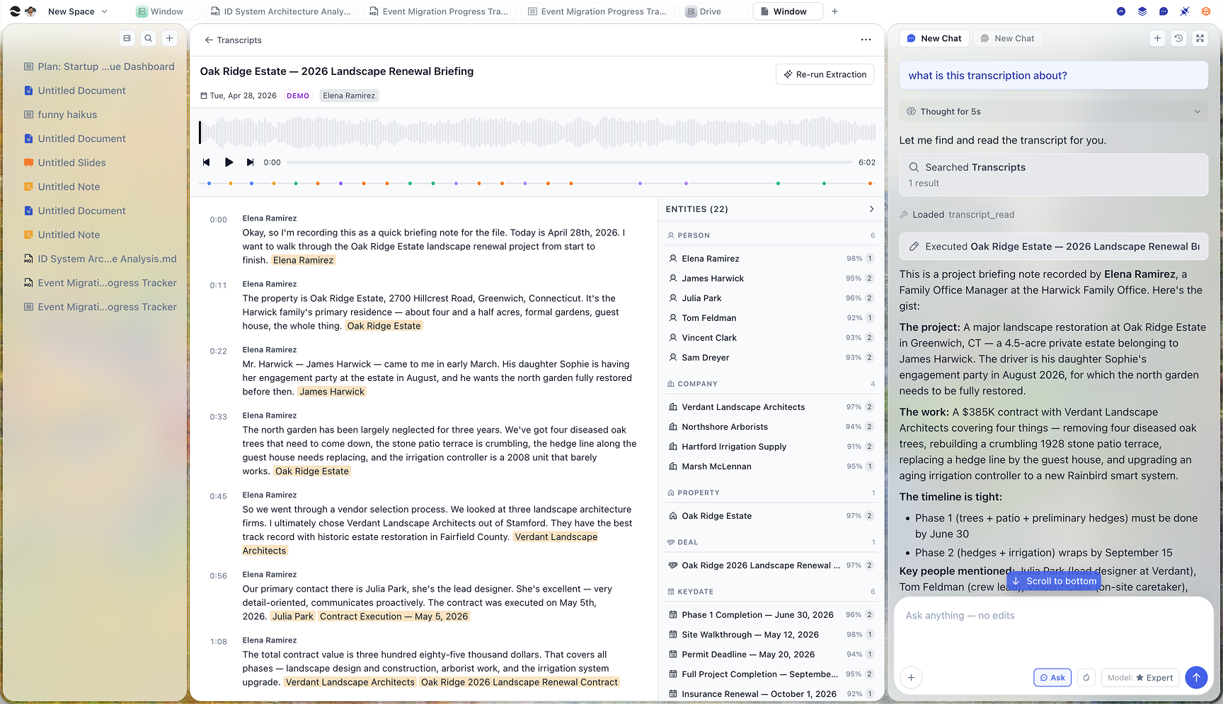Expand the chat panel to fullscreen

pyautogui.click(x=1200, y=38)
